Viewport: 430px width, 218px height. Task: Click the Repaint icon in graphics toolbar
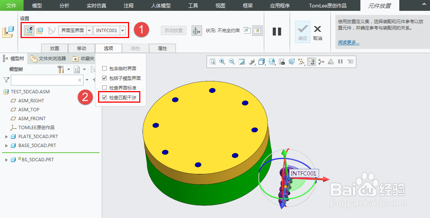(x=242, y=62)
